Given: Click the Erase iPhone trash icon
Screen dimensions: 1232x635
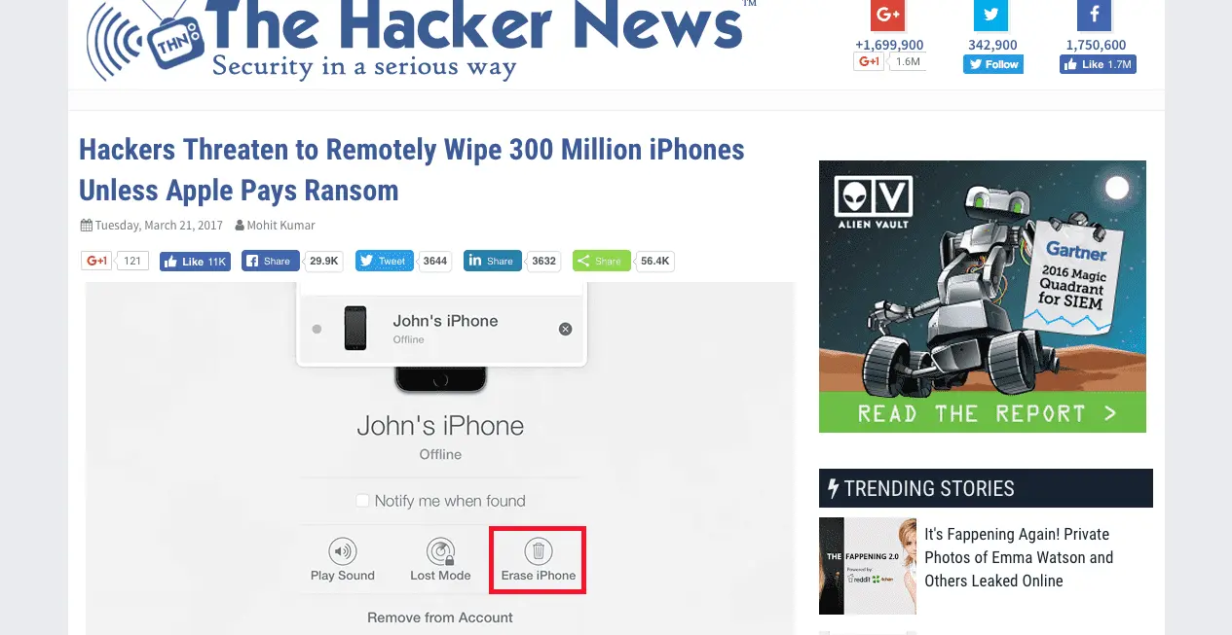Looking at the screenshot, I should [x=538, y=551].
